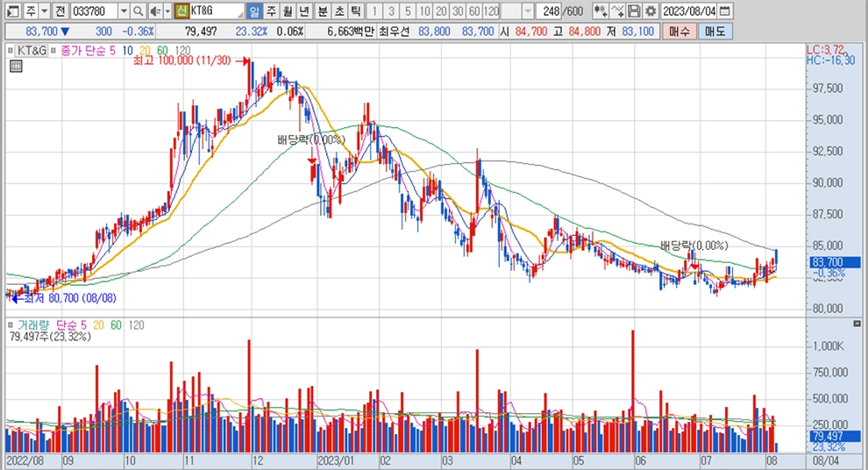
Task: Click the 20-period moving average color label
Action: (x=145, y=51)
